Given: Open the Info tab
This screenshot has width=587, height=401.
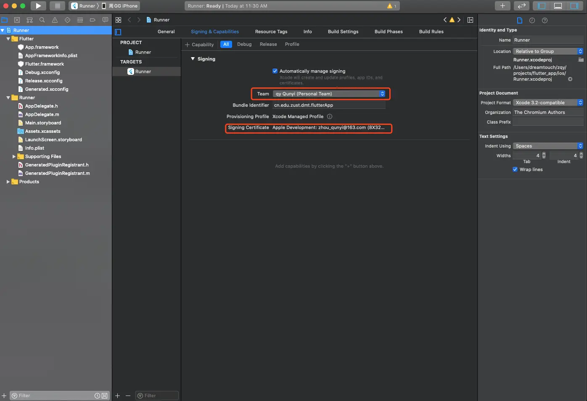Looking at the screenshot, I should 308,32.
